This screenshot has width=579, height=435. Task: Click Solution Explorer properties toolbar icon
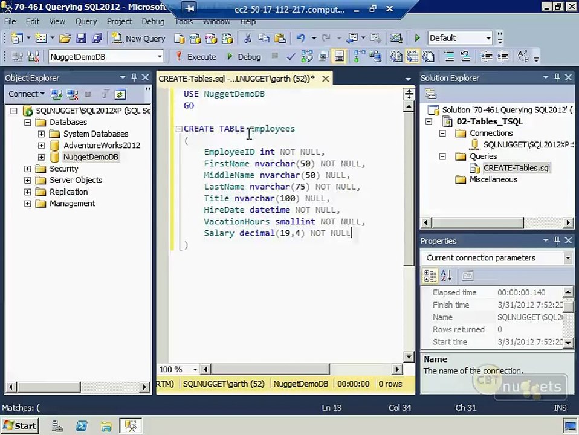[x=430, y=94]
